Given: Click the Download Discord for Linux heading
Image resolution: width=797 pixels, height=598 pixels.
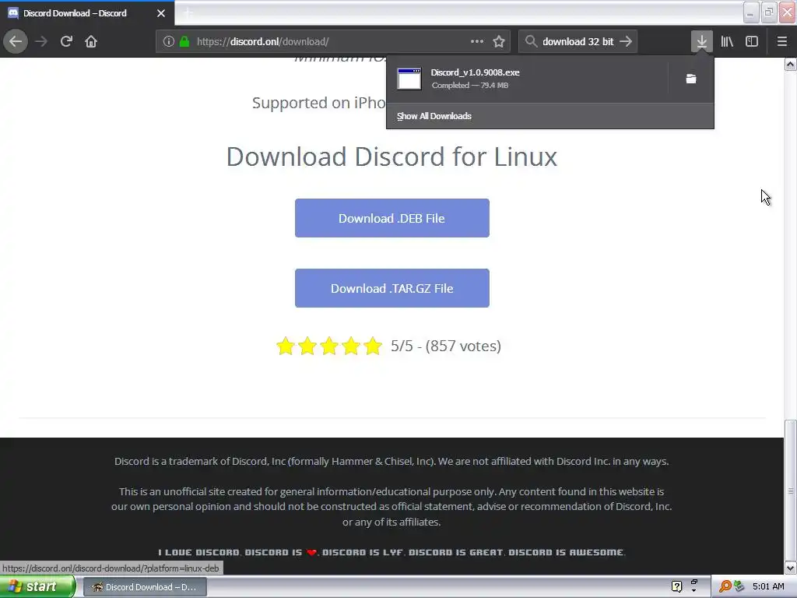Looking at the screenshot, I should click(392, 156).
